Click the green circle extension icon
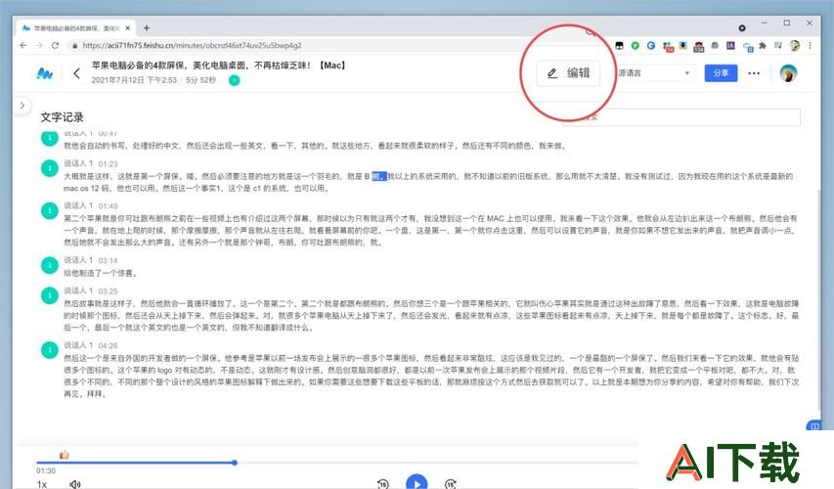The height and width of the screenshot is (489, 834). coord(636,46)
